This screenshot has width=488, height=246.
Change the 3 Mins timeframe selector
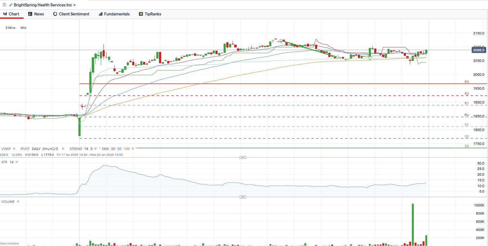click(x=10, y=28)
